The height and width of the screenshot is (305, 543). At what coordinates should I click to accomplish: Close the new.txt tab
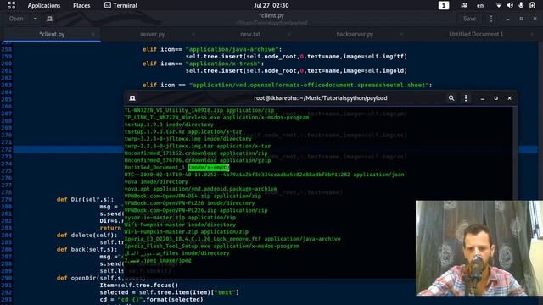tap(289, 34)
